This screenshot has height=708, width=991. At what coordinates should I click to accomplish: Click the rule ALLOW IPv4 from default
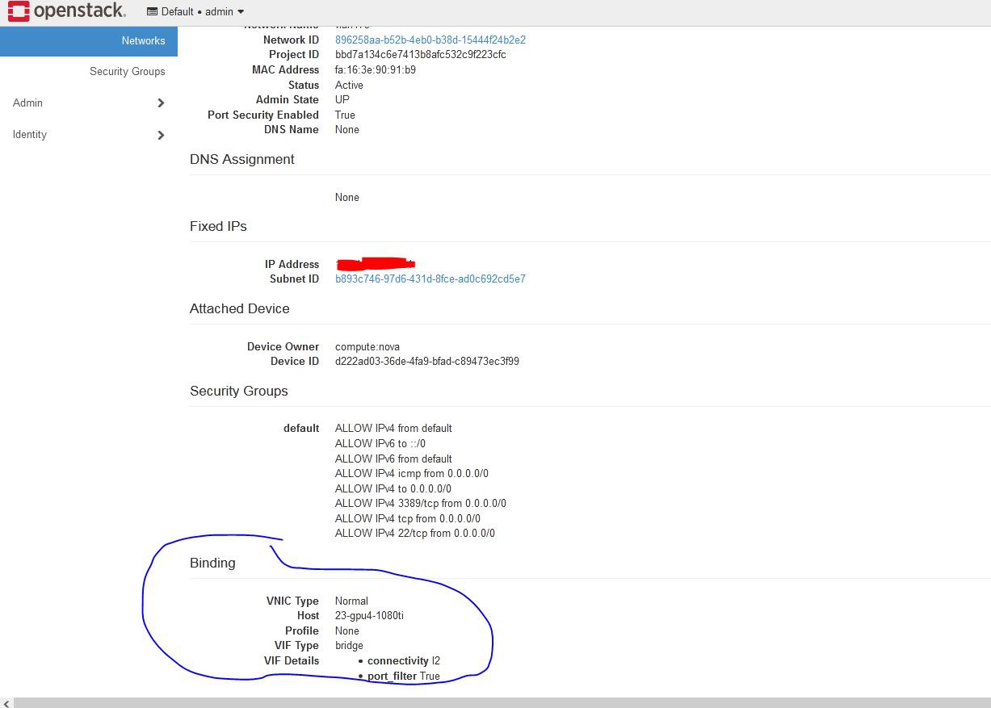[x=393, y=428]
